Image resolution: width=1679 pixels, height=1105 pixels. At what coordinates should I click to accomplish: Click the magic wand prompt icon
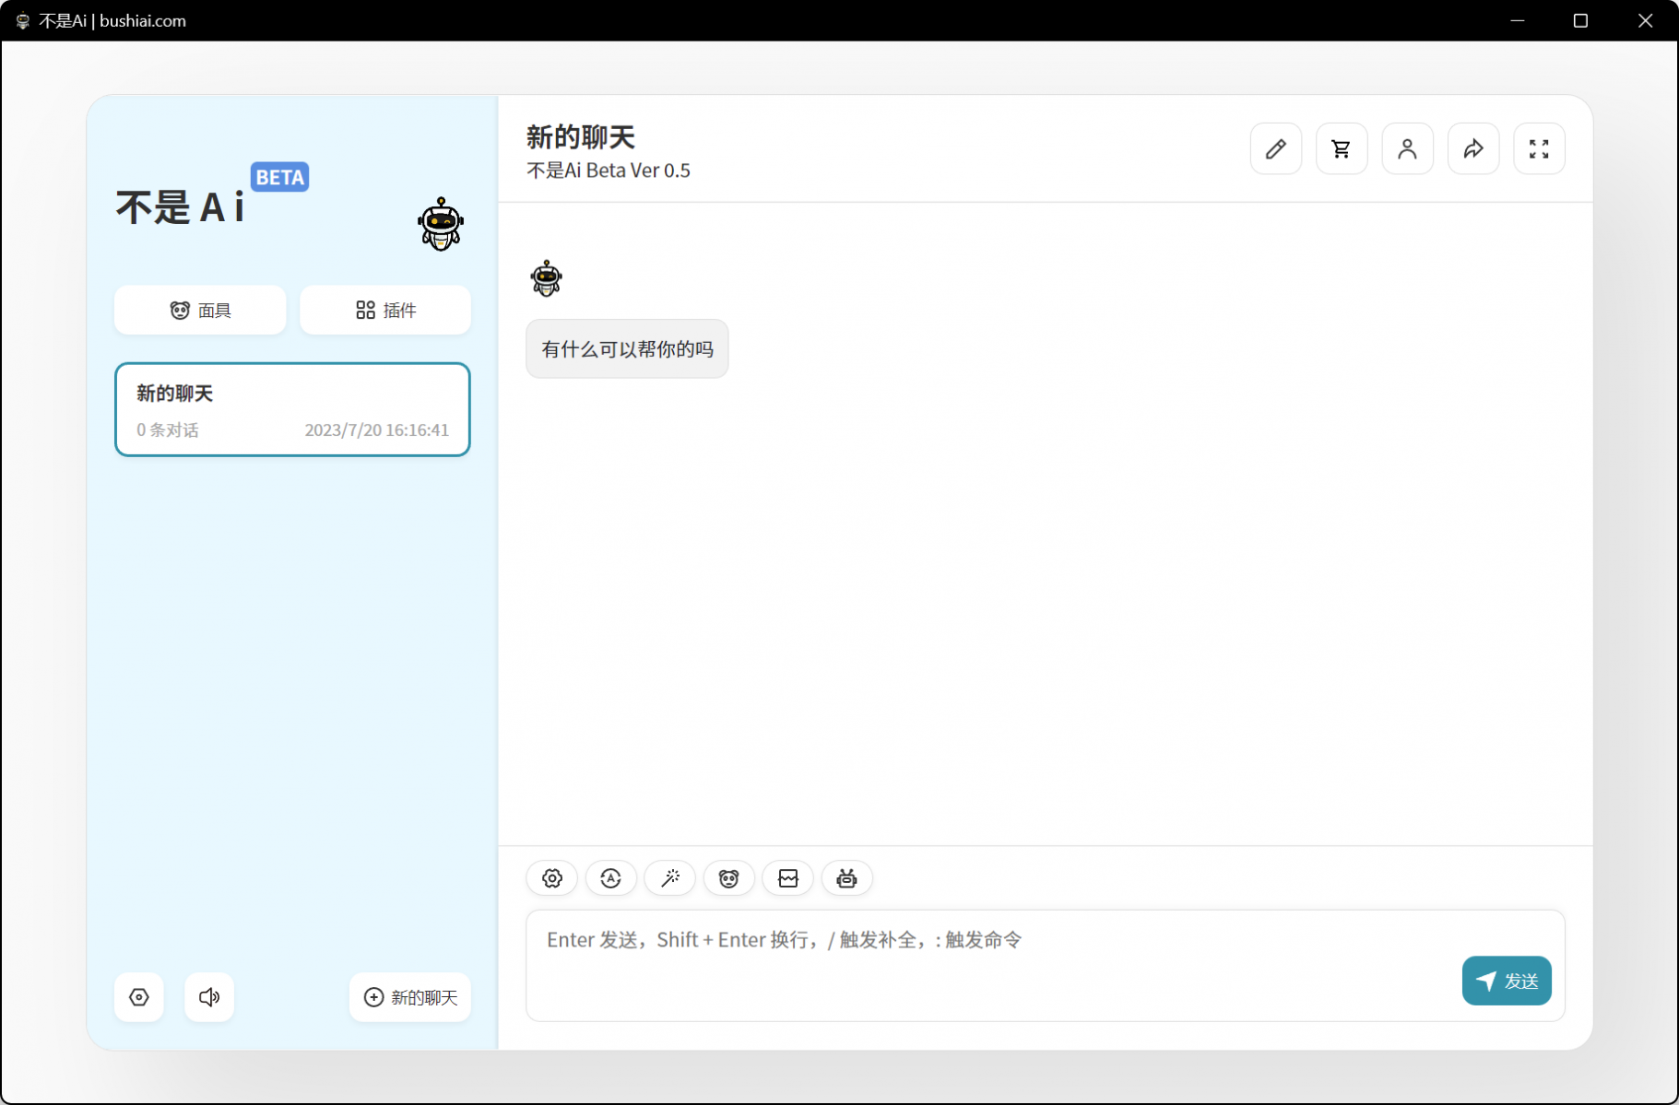670,878
